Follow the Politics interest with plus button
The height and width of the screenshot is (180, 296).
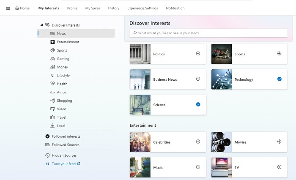pyautogui.click(x=198, y=53)
